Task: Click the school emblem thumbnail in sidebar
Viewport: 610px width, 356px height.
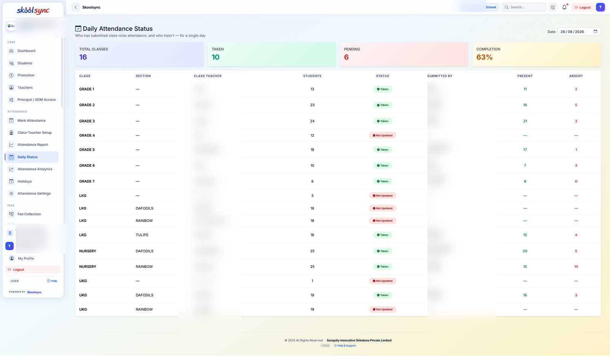Action: coord(11,26)
